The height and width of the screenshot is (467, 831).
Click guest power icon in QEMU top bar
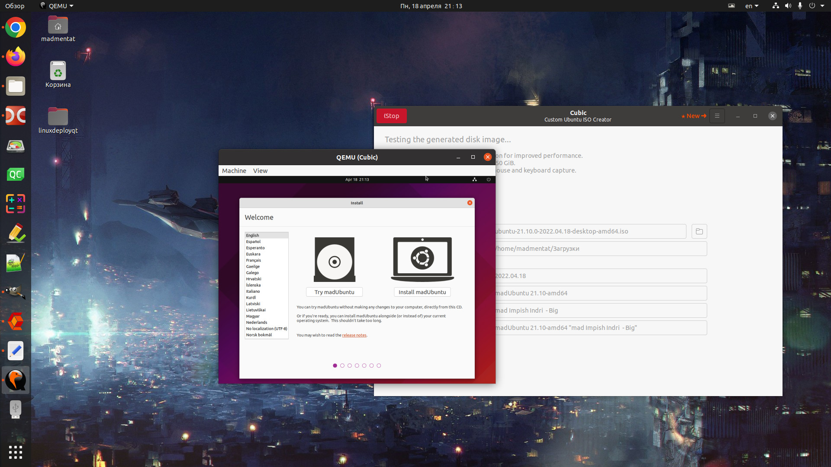489,179
